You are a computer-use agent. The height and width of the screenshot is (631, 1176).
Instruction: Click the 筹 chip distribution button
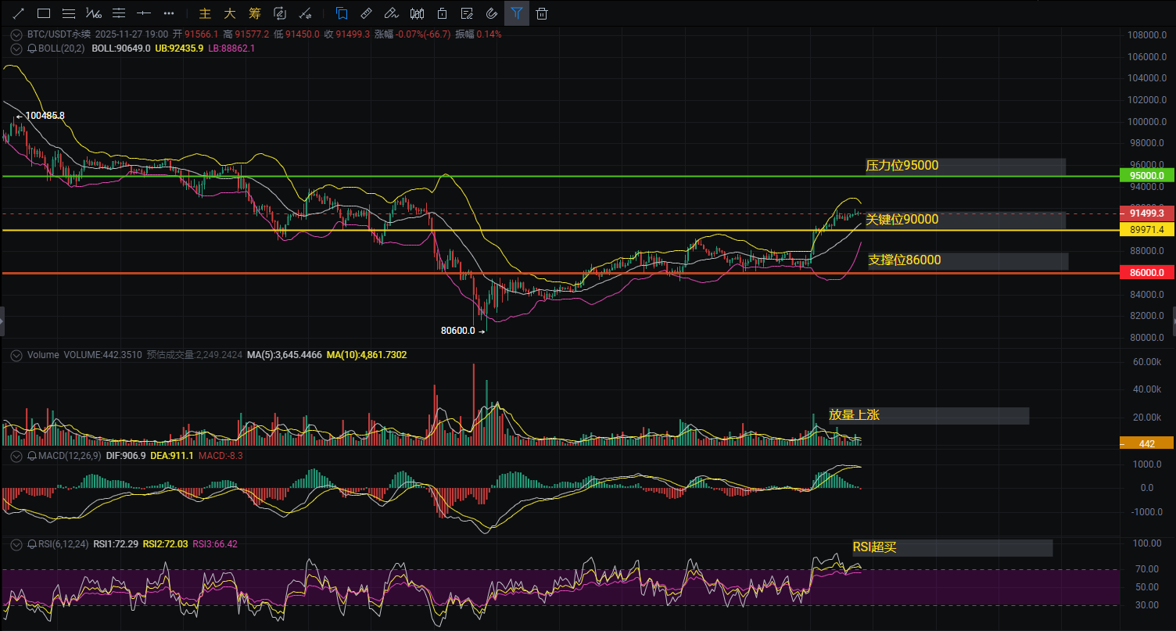(x=254, y=13)
